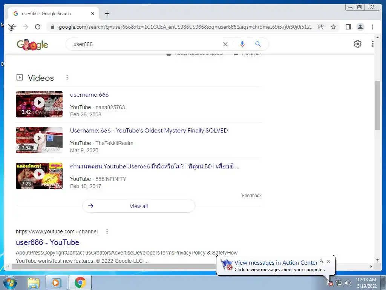Click the View all videos button

click(139, 206)
